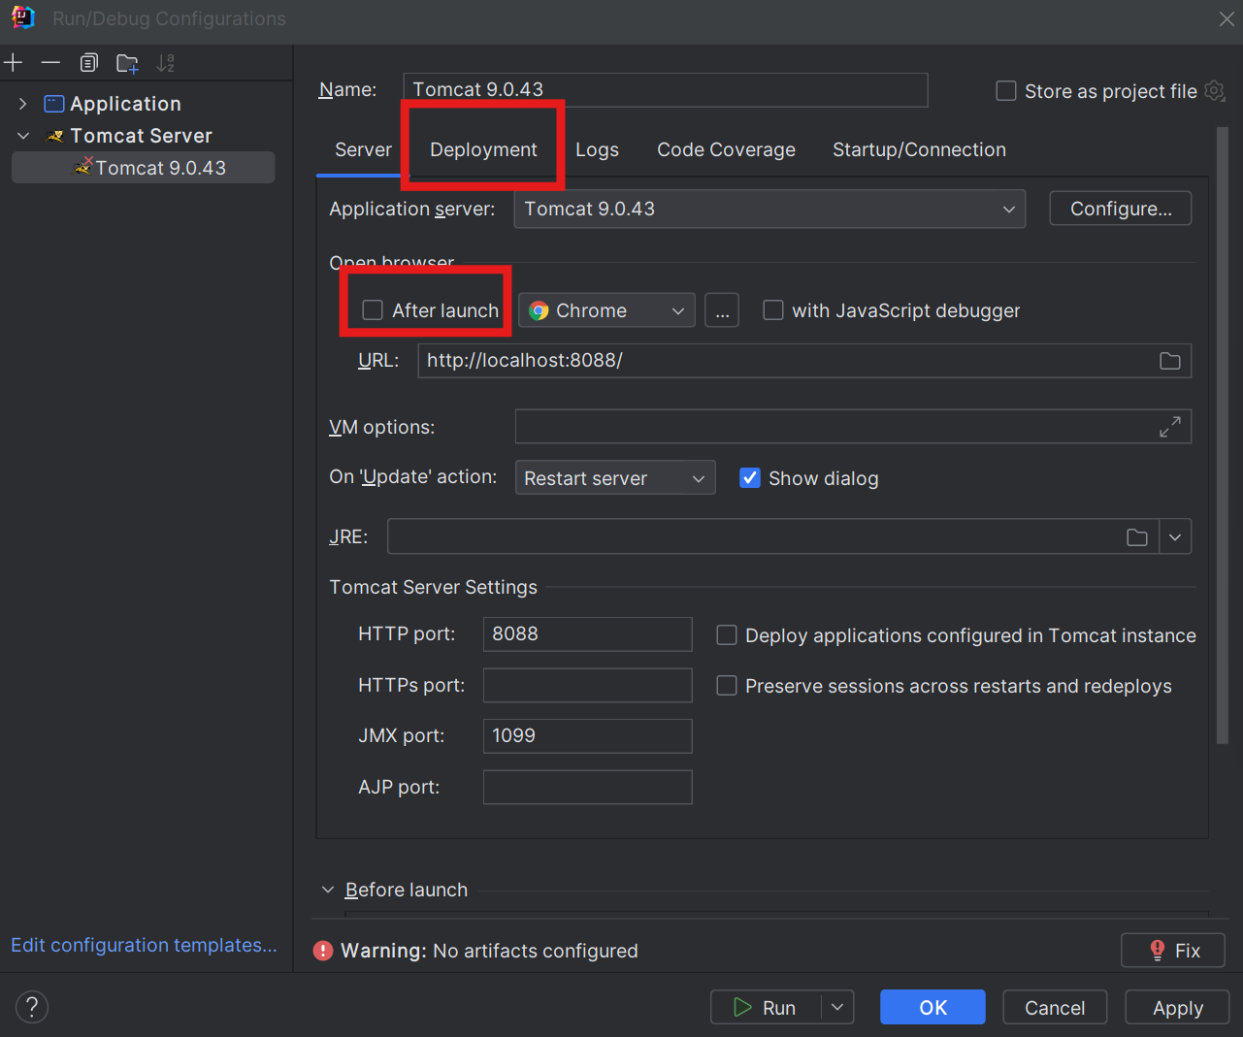Select the Tomcat 9.0.43 tree item
Screen dimensions: 1243x1037
click(144, 168)
